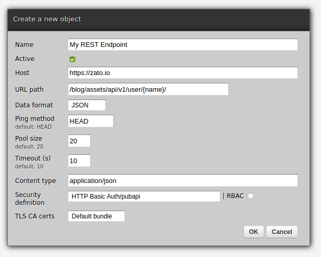This screenshot has width=321, height=257.
Task: Select the URL path text box
Action: (148, 89)
